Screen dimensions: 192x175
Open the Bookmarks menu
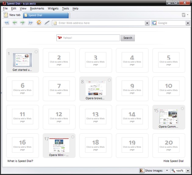coord(37,9)
